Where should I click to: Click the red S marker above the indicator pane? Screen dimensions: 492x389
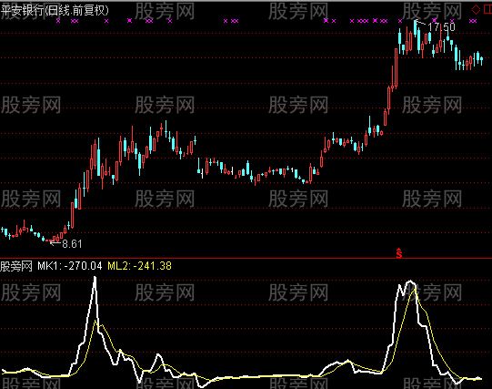point(399,253)
